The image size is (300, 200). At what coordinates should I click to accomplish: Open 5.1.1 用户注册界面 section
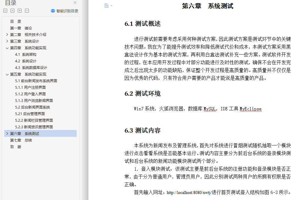(30, 87)
